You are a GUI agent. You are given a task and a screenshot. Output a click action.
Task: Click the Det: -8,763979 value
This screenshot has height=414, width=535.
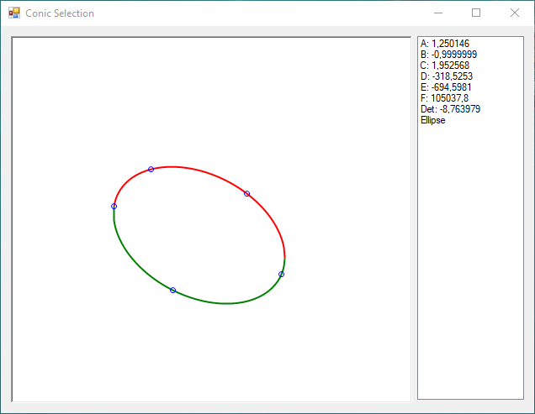click(450, 109)
